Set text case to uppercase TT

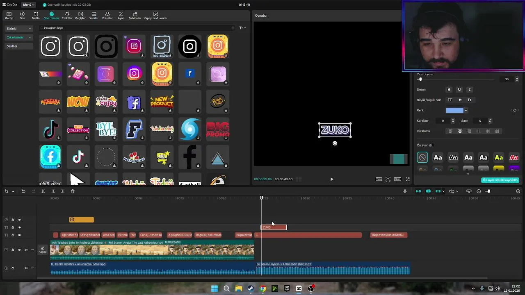[x=450, y=100]
